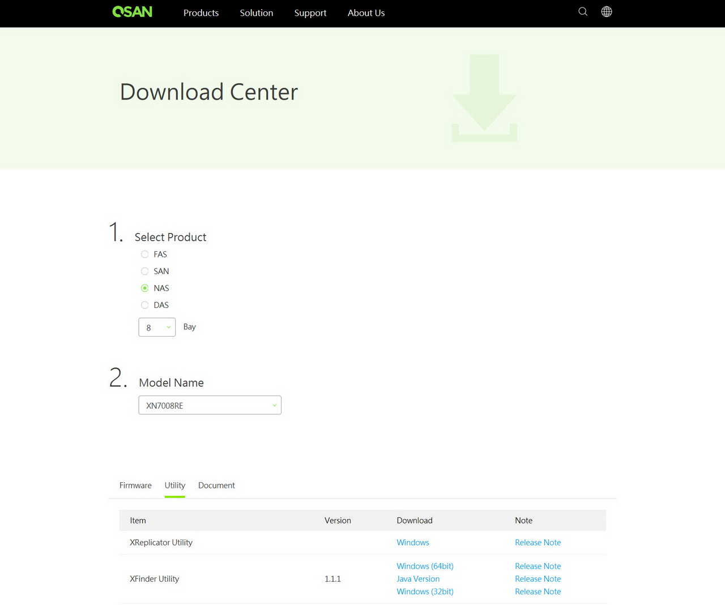The width and height of the screenshot is (725, 605).
Task: Click the QSAN logo
Action: pos(132,12)
